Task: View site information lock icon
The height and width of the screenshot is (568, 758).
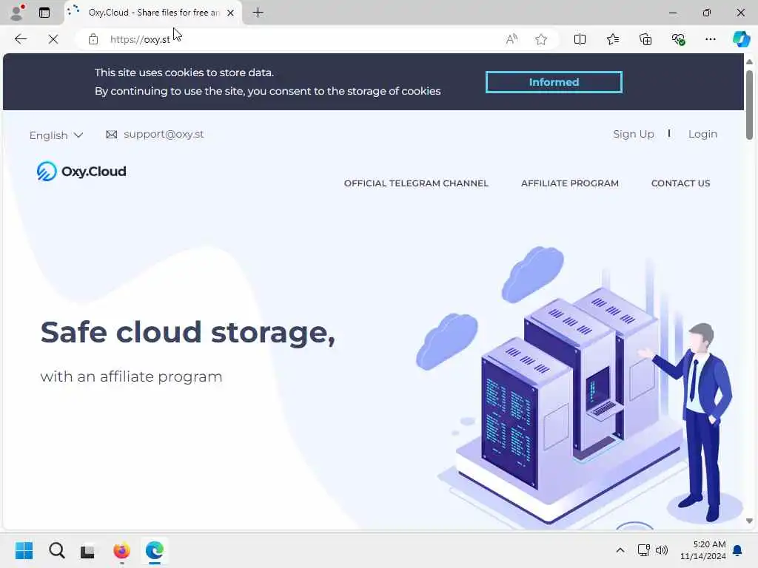Action: [x=93, y=39]
